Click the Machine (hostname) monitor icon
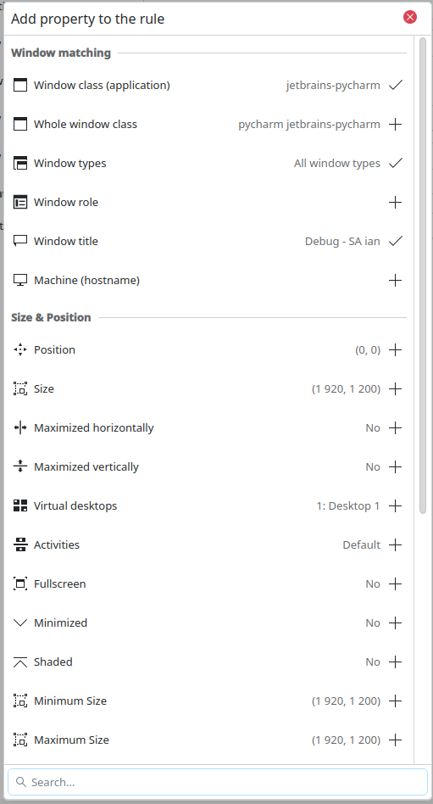 point(20,280)
